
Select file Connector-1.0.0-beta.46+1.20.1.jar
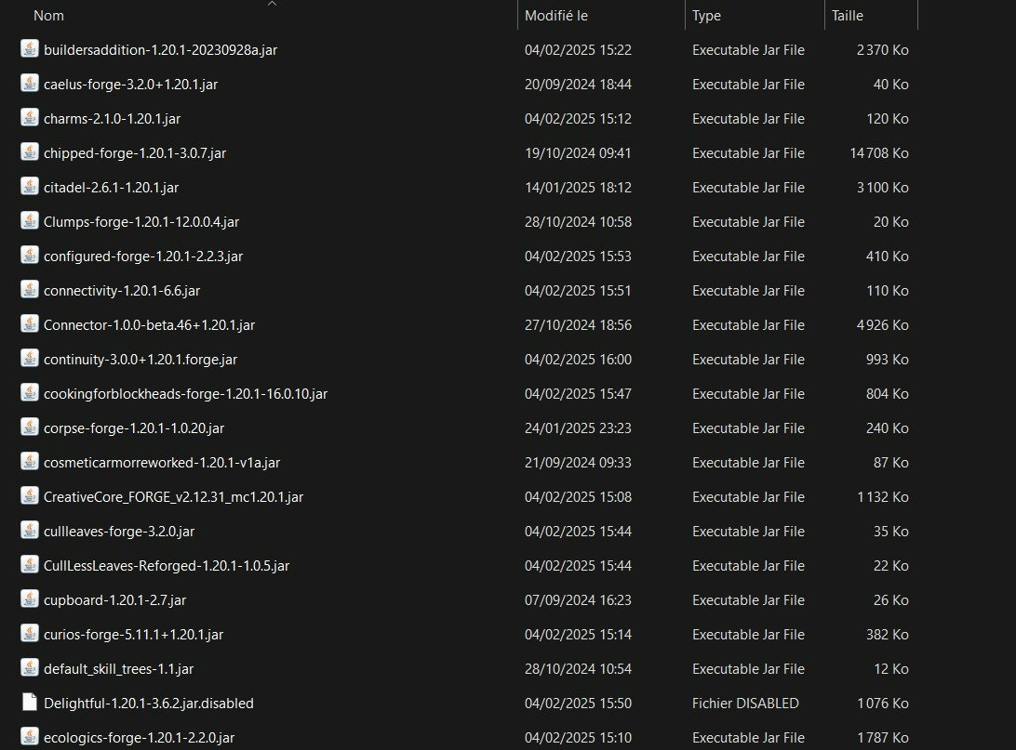(x=149, y=325)
